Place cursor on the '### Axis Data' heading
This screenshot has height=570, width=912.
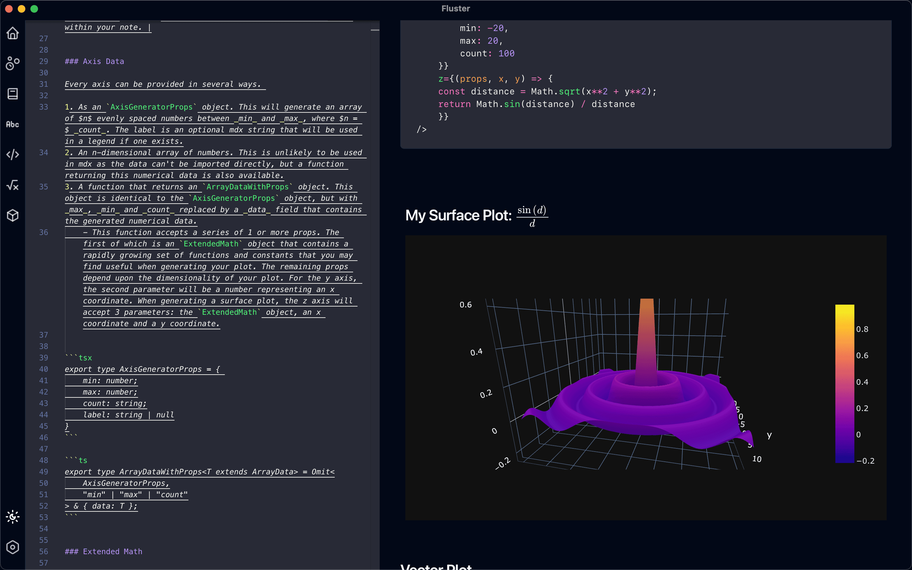(x=94, y=61)
